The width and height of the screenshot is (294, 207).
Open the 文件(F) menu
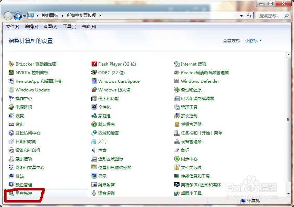[13, 27]
